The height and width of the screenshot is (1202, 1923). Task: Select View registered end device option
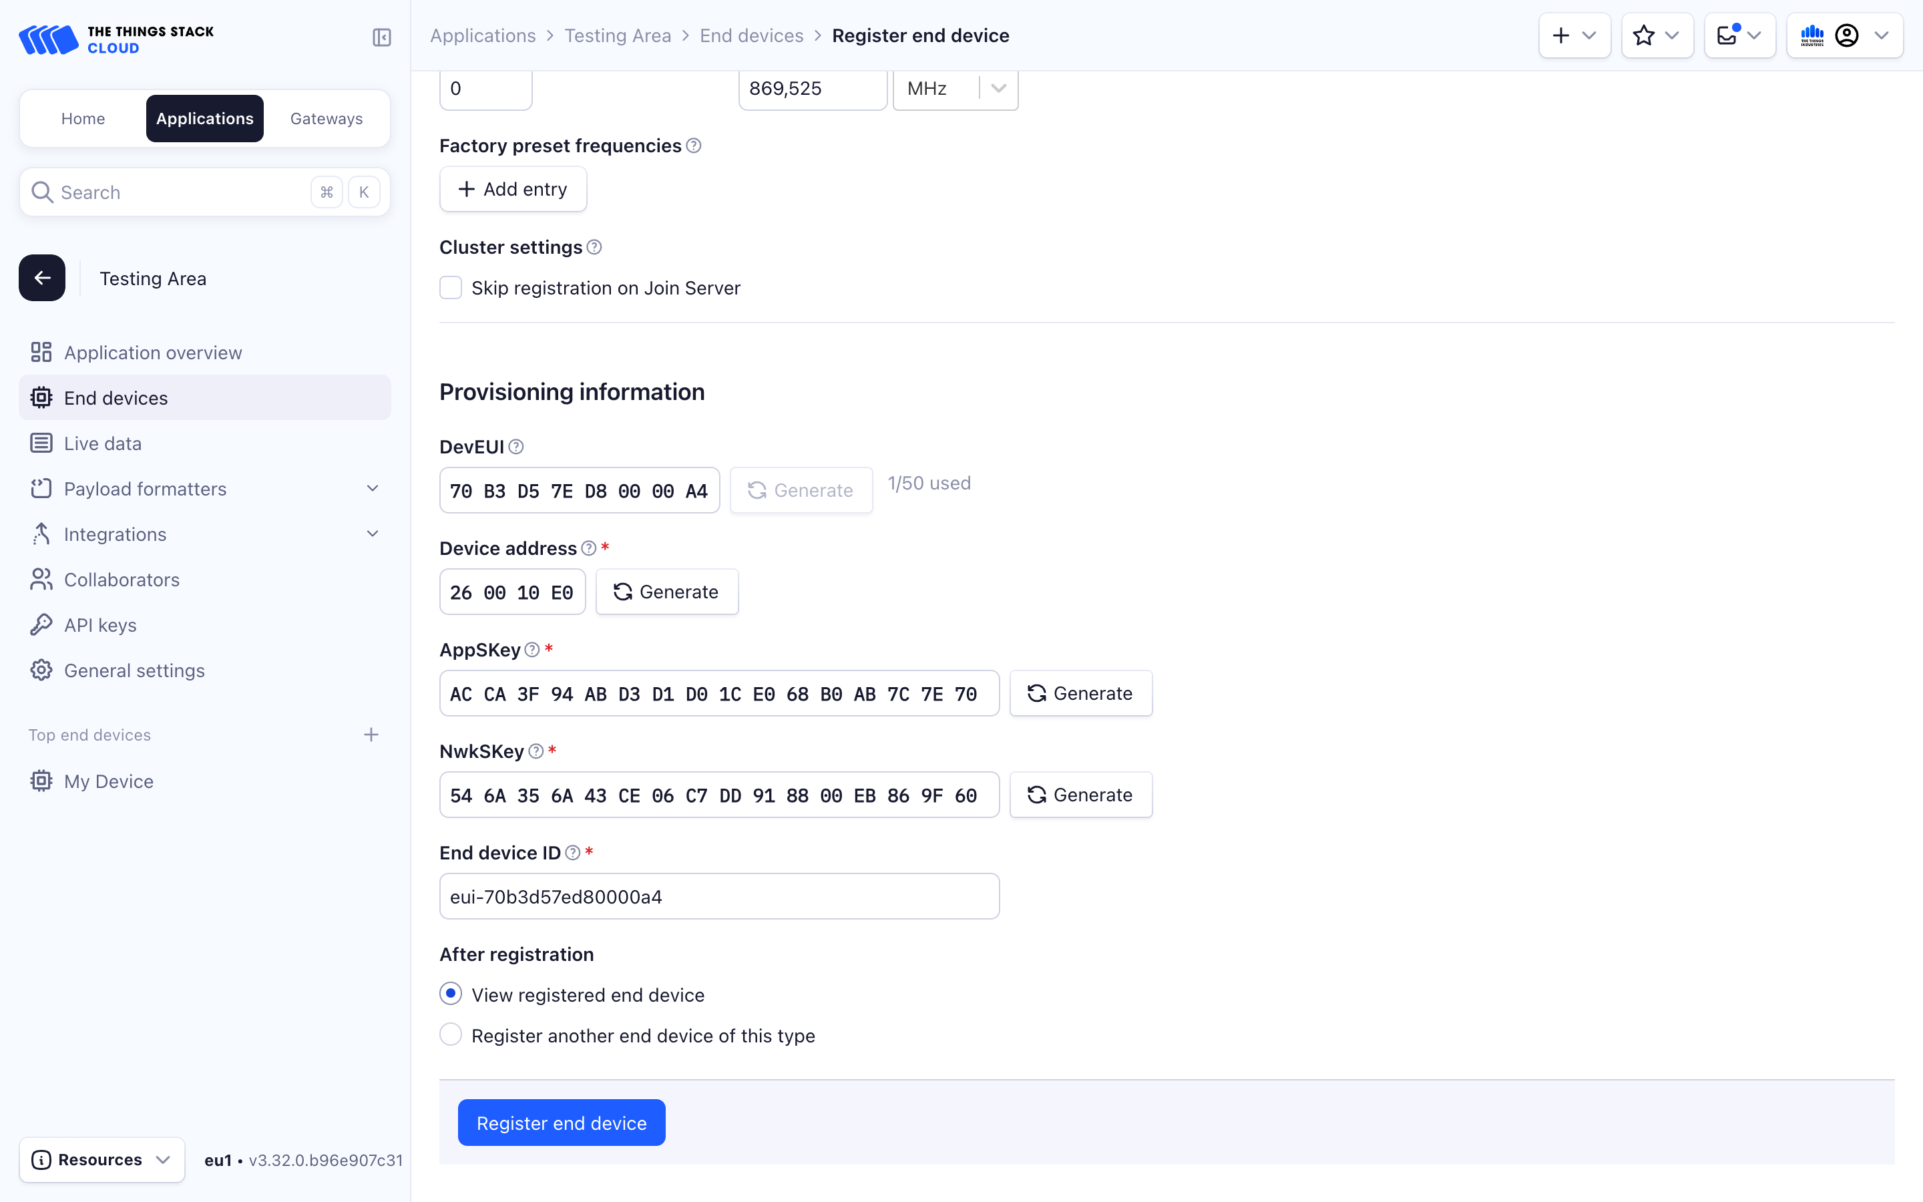coord(451,994)
